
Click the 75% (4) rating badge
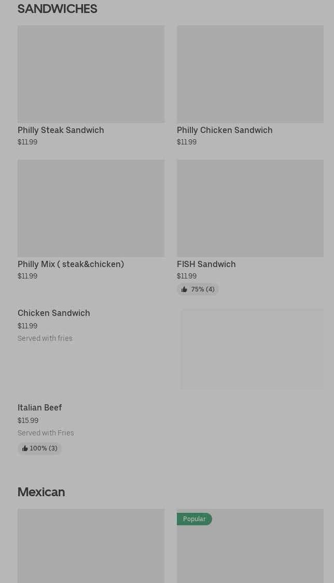(x=198, y=289)
